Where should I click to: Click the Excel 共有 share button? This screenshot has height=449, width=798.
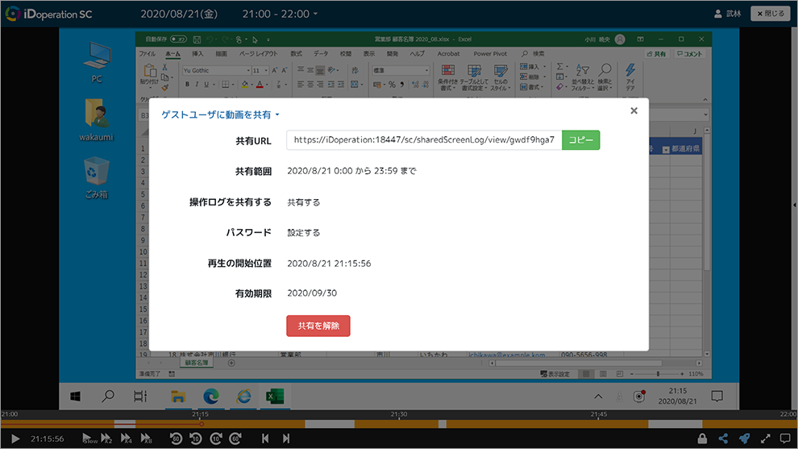pyautogui.click(x=656, y=53)
